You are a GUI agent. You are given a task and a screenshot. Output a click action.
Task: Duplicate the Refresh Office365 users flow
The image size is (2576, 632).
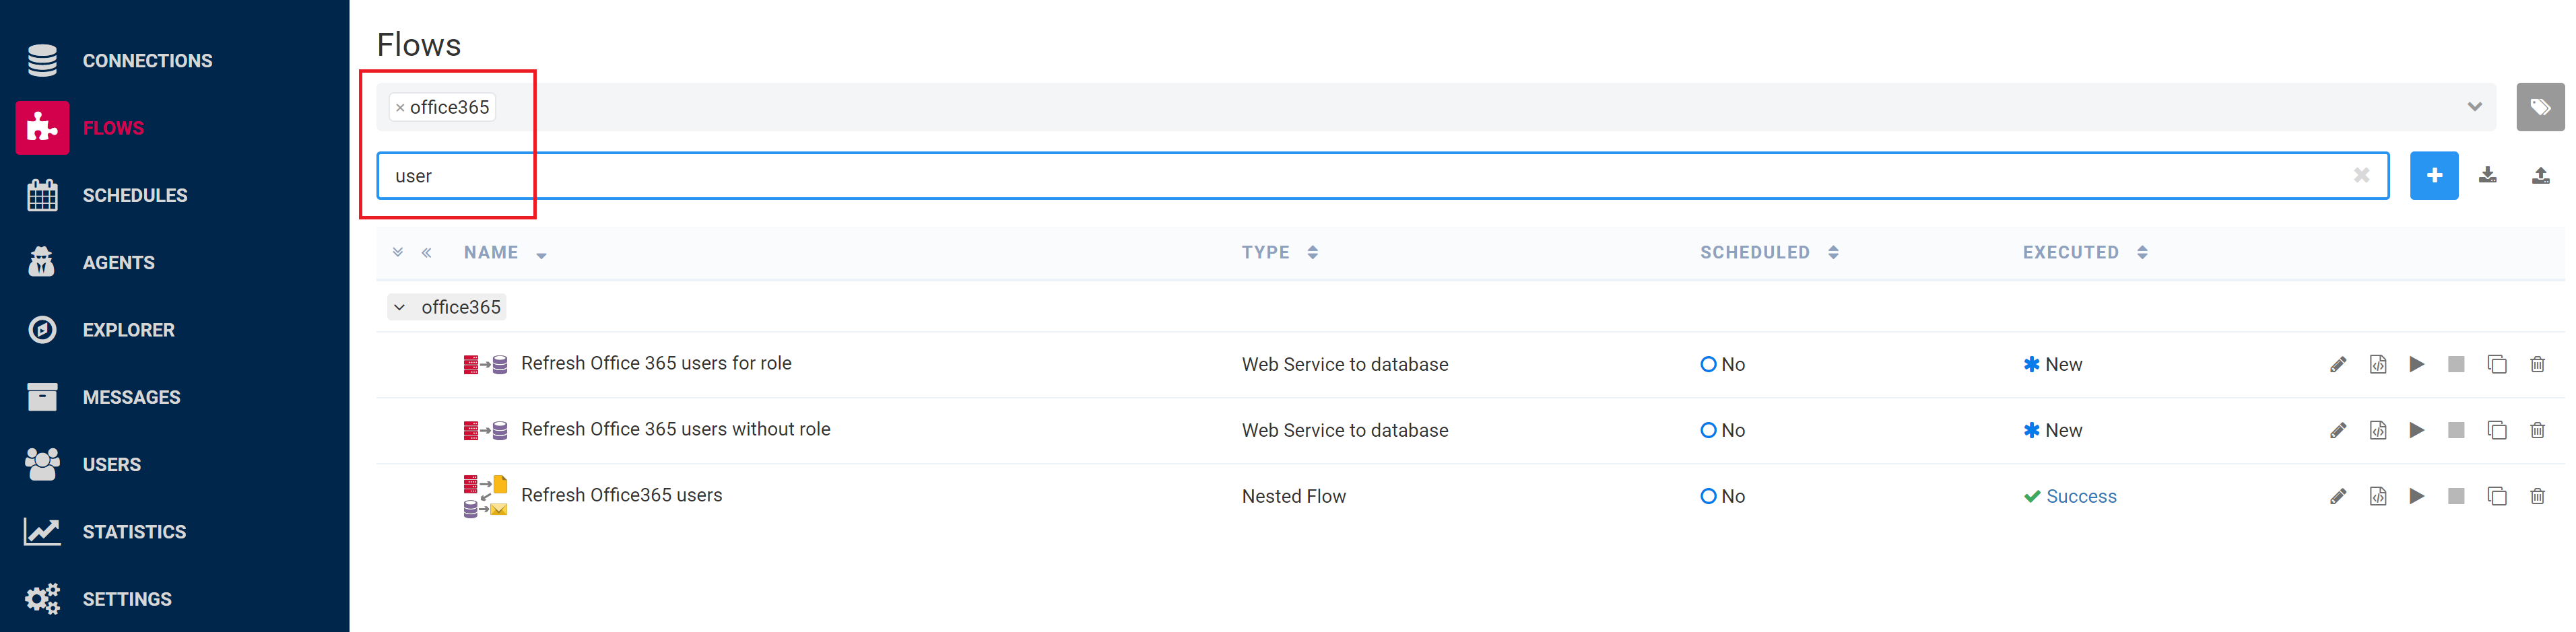[x=2497, y=497]
